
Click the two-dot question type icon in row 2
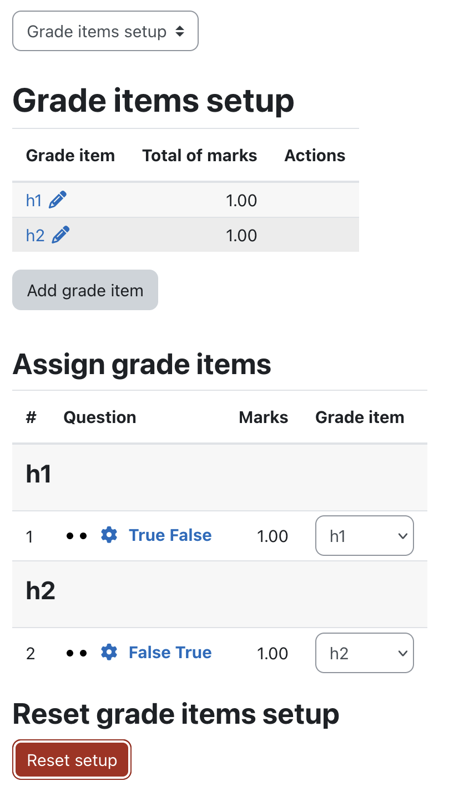(77, 653)
